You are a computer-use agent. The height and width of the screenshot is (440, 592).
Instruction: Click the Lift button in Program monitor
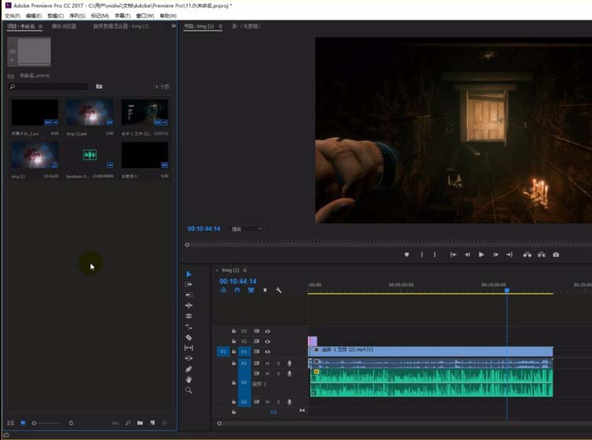527,255
